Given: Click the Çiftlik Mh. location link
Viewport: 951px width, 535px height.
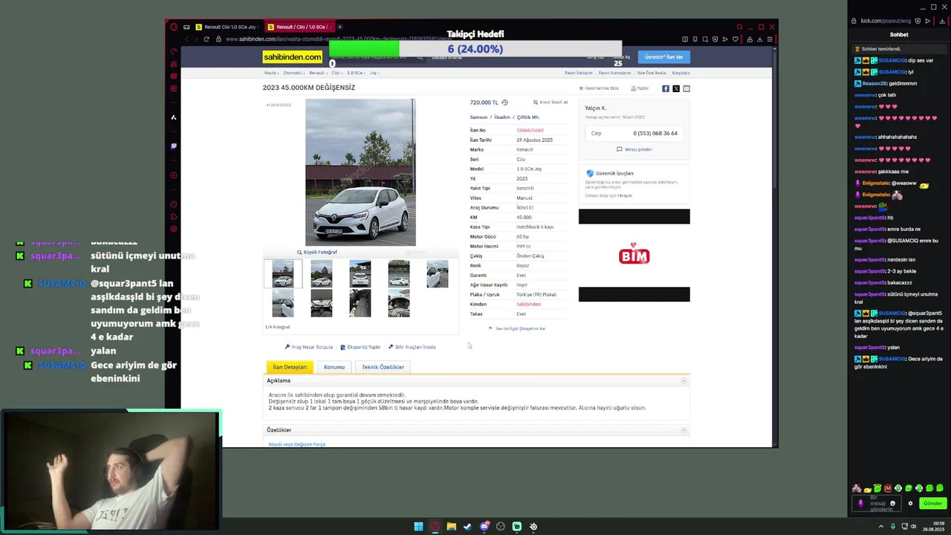Looking at the screenshot, I should click(x=528, y=117).
